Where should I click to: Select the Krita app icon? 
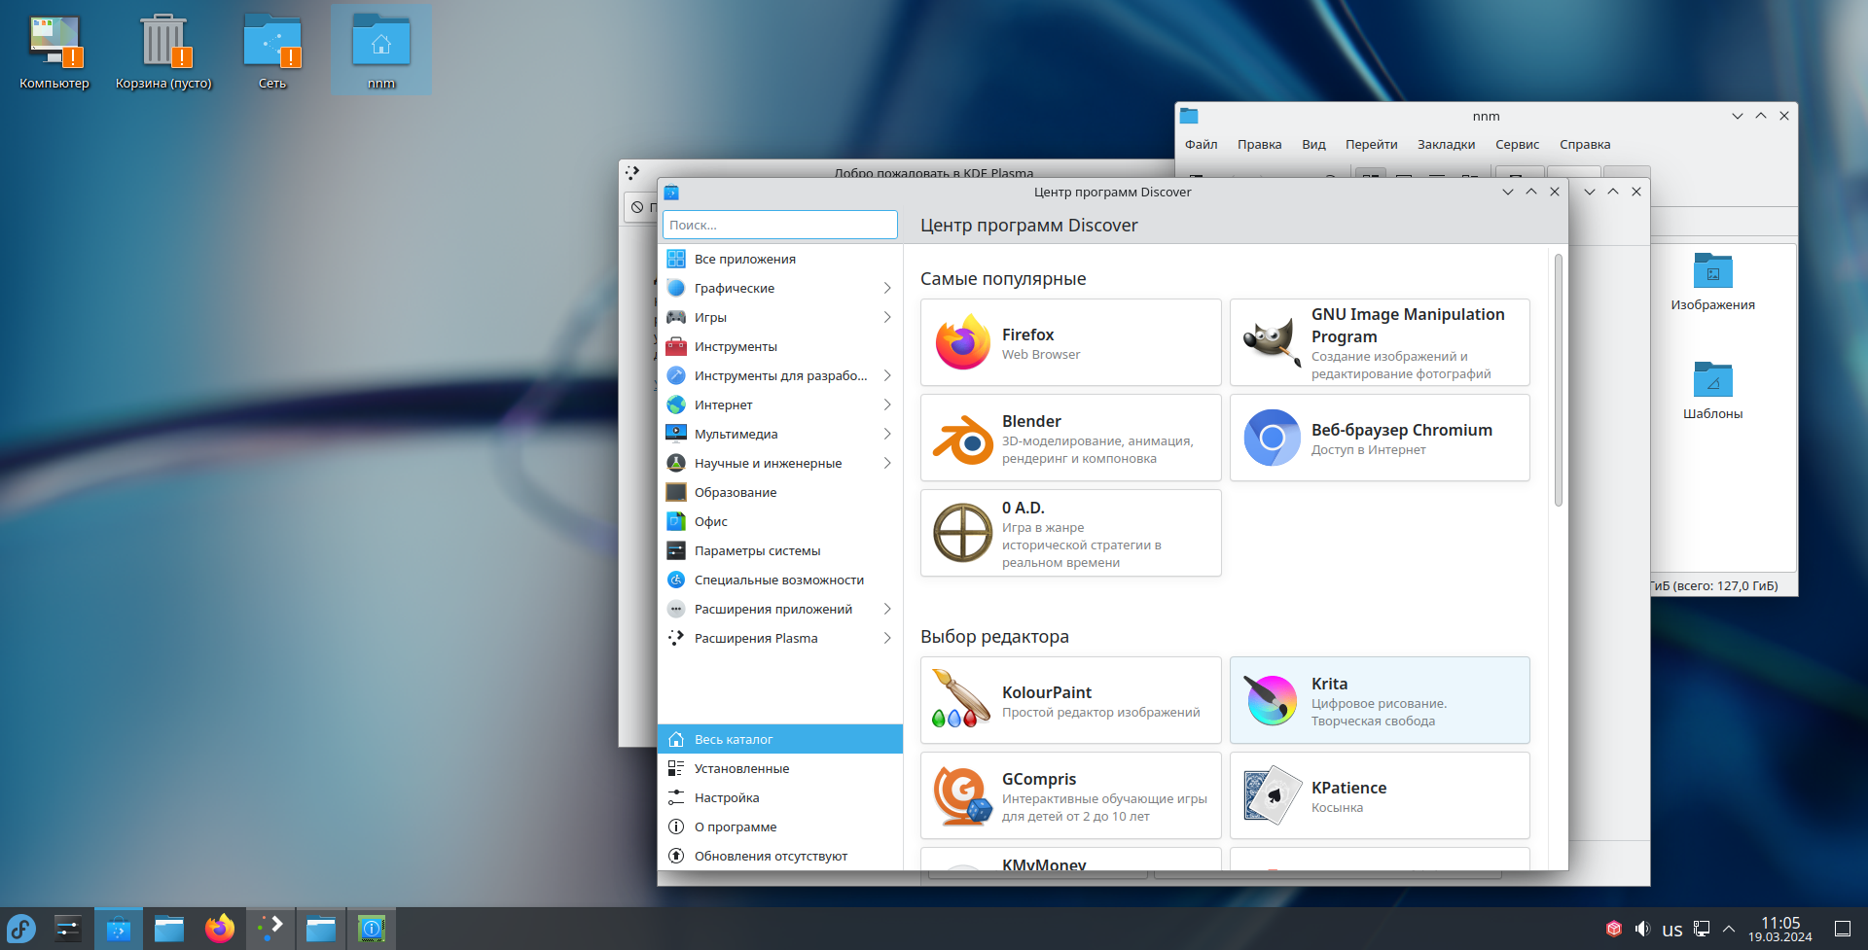[1272, 700]
